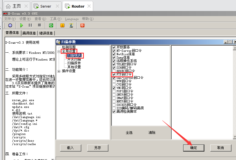This screenshot has width=236, height=160.
Task: Toggle the SSH弱口令 checkbox
Action: 114,68
